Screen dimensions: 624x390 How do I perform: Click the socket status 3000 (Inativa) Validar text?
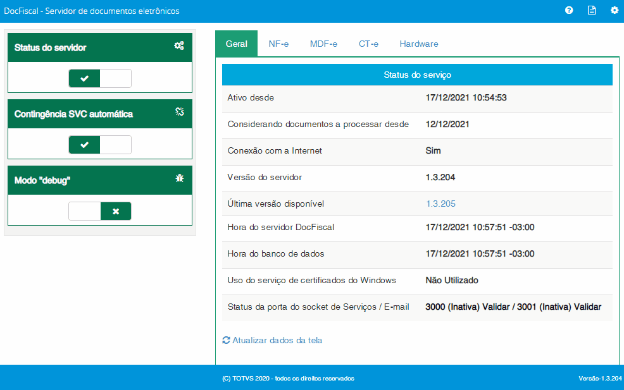(468, 307)
